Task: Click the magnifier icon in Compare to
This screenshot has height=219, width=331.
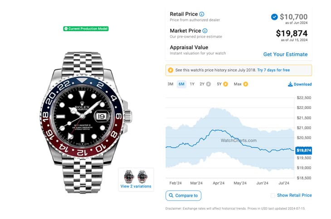Action: 171,196
